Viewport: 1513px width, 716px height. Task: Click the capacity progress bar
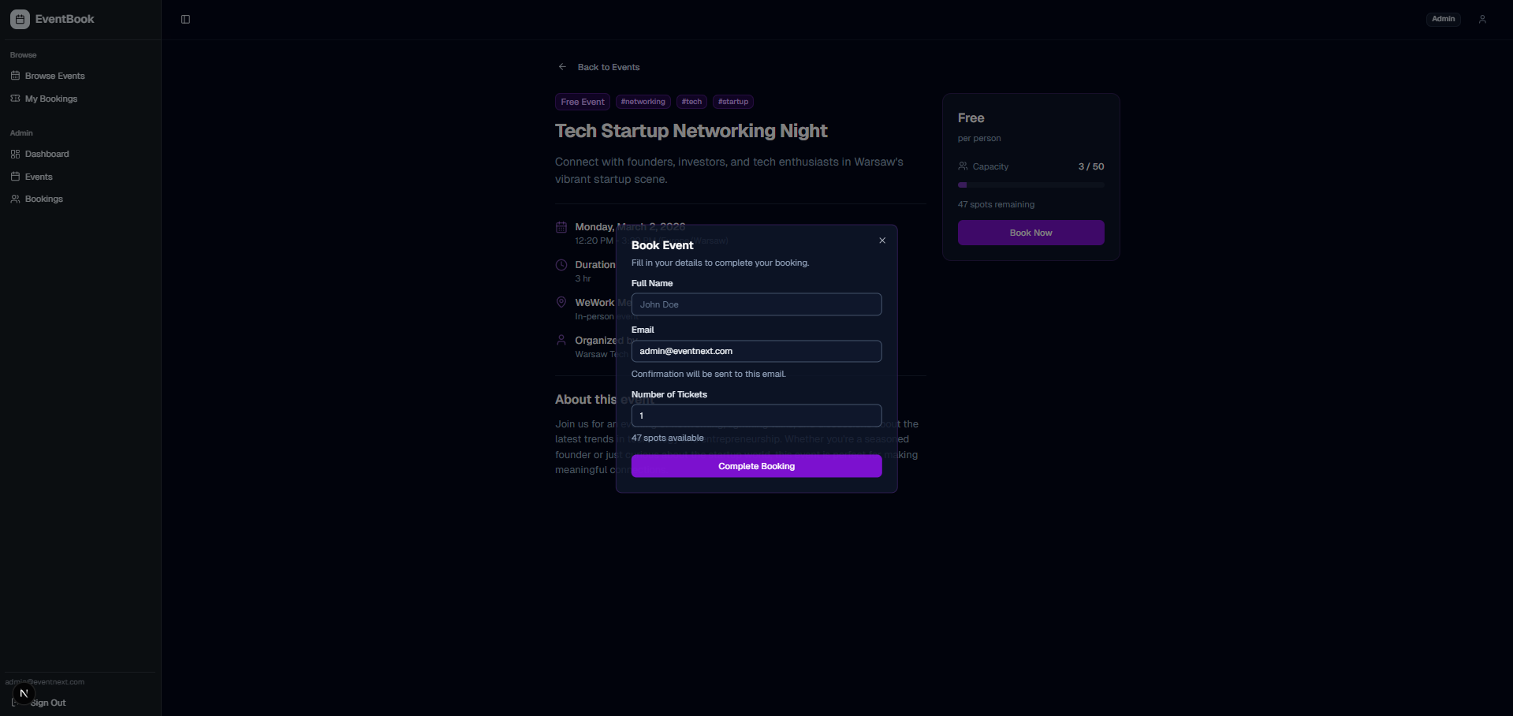tap(1030, 185)
